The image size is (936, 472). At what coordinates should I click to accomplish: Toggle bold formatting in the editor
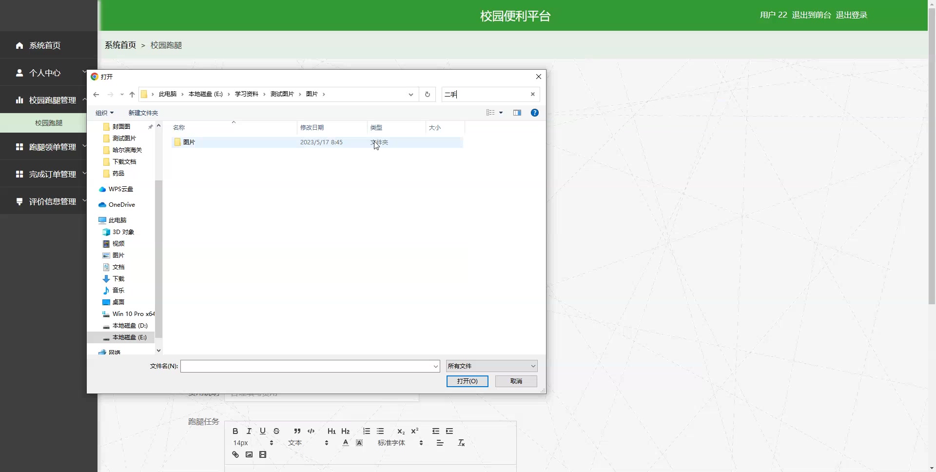click(235, 431)
